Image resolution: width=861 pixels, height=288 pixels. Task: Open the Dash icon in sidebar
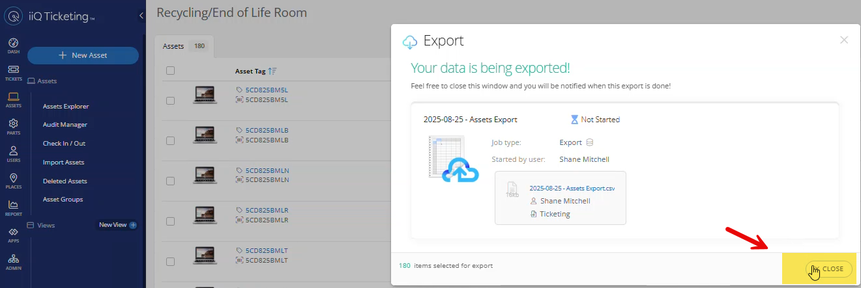tap(13, 45)
